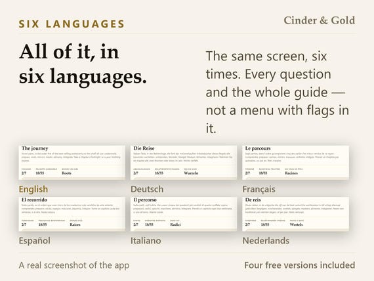Select the English language label

click(33, 189)
